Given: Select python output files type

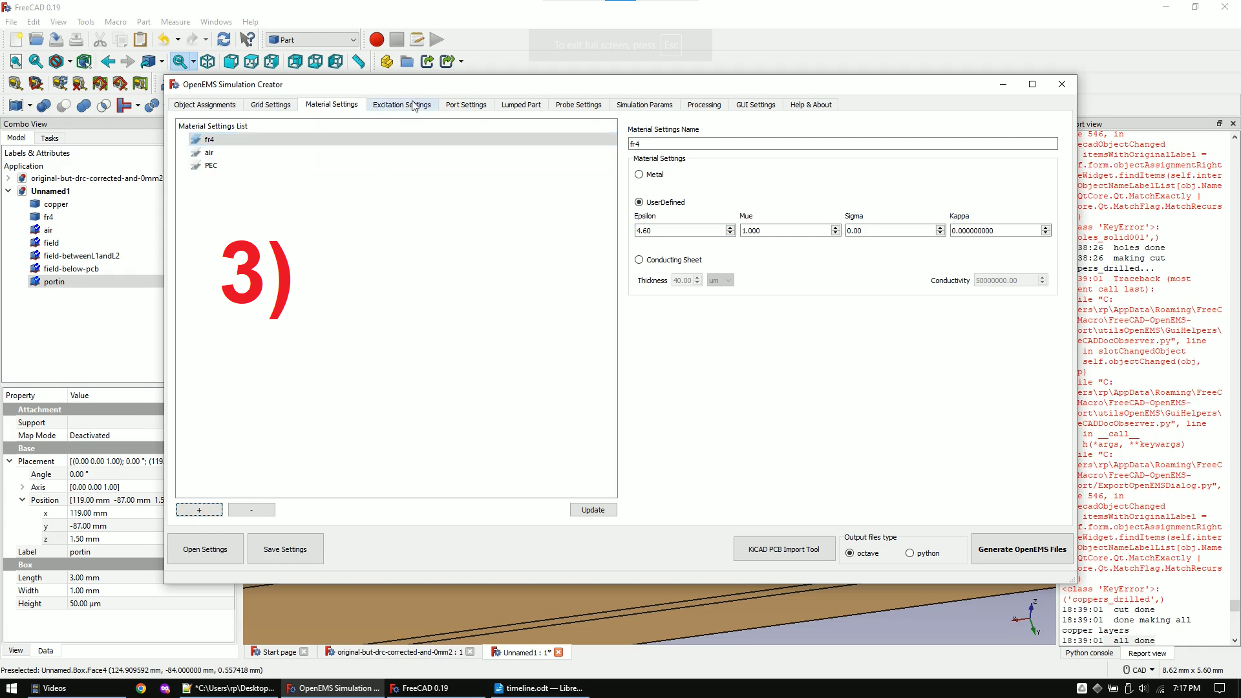Looking at the screenshot, I should (x=909, y=553).
